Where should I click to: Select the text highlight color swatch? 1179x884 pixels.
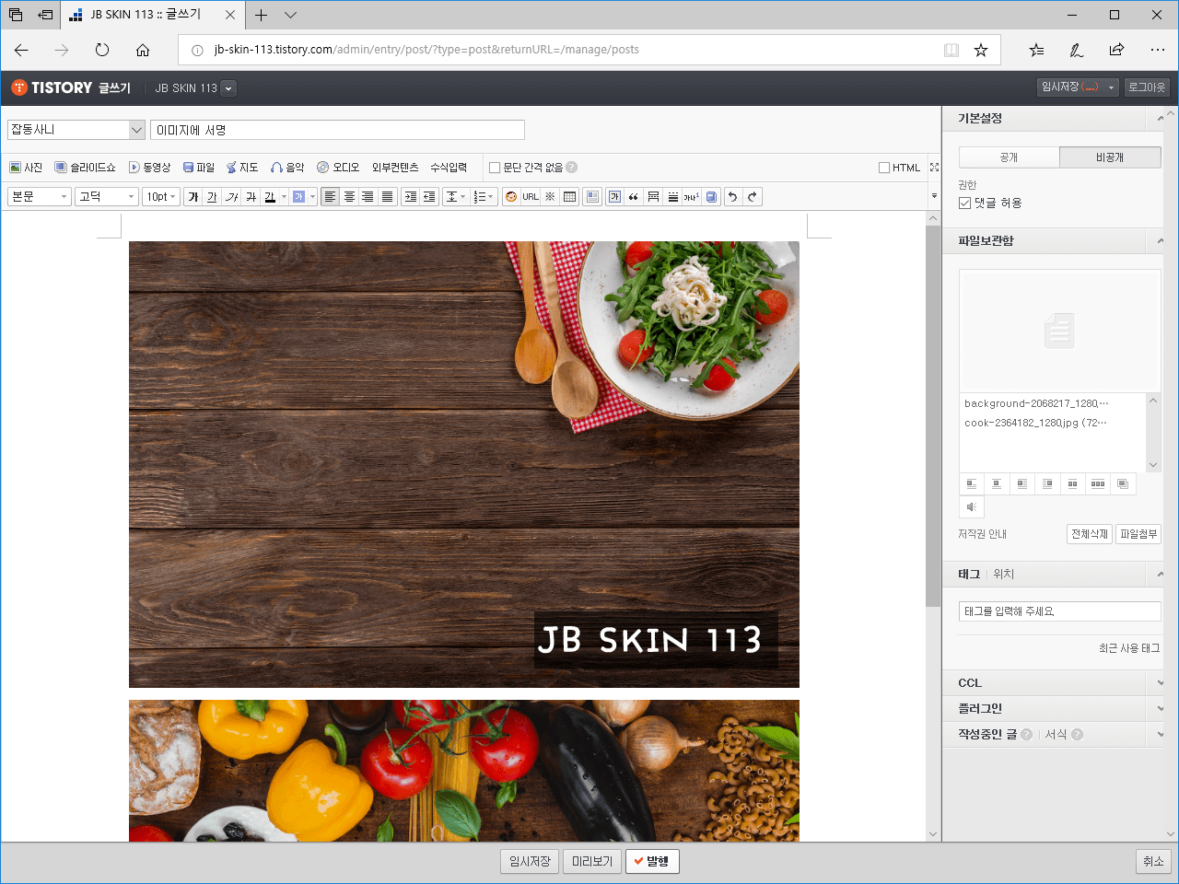pyautogui.click(x=298, y=197)
